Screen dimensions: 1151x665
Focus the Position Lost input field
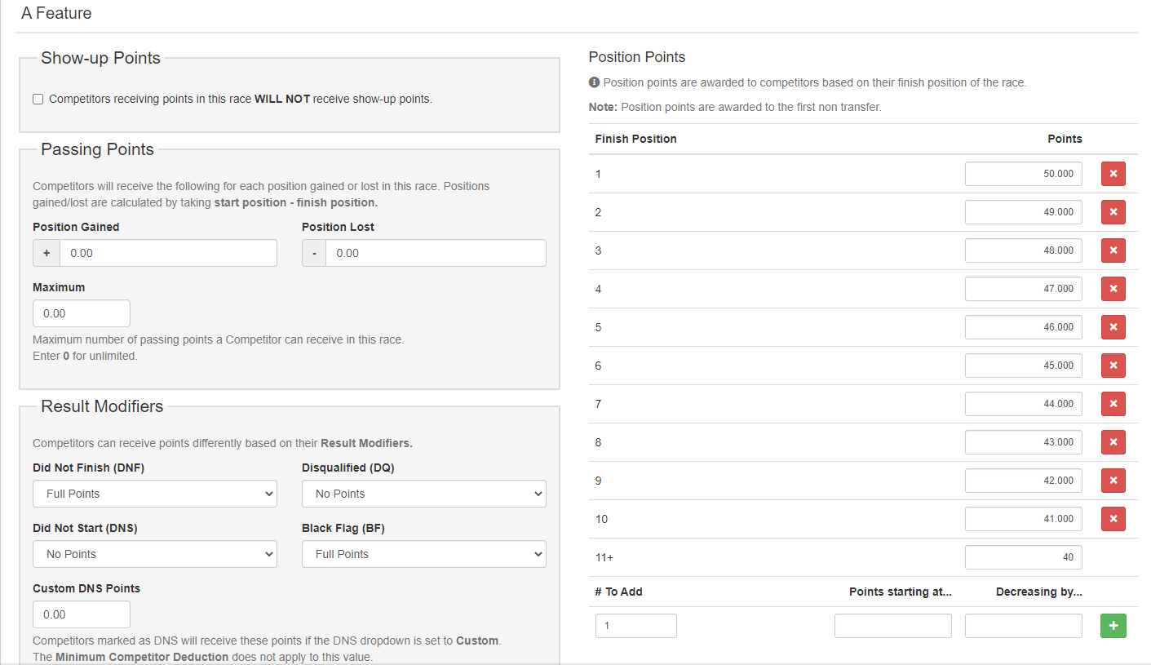[436, 253]
